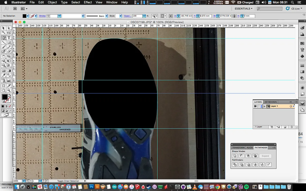Select the Magic Wand tool

tap(4, 33)
